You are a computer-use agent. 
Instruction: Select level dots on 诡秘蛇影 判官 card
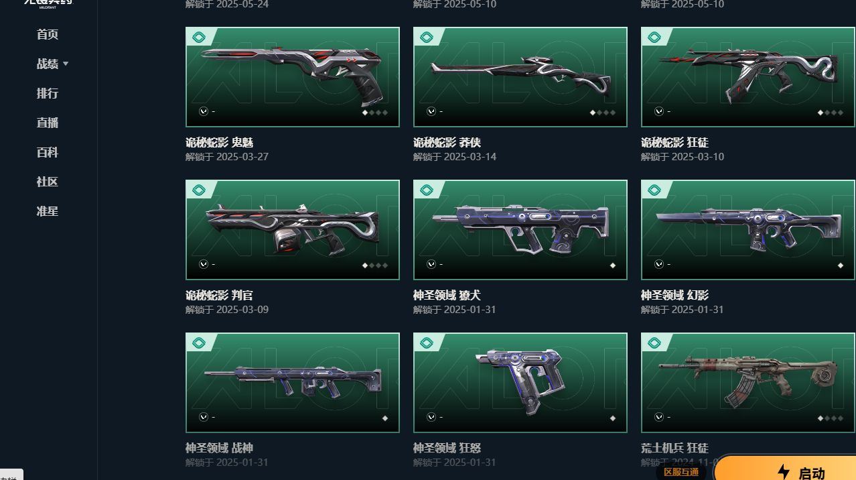click(375, 265)
